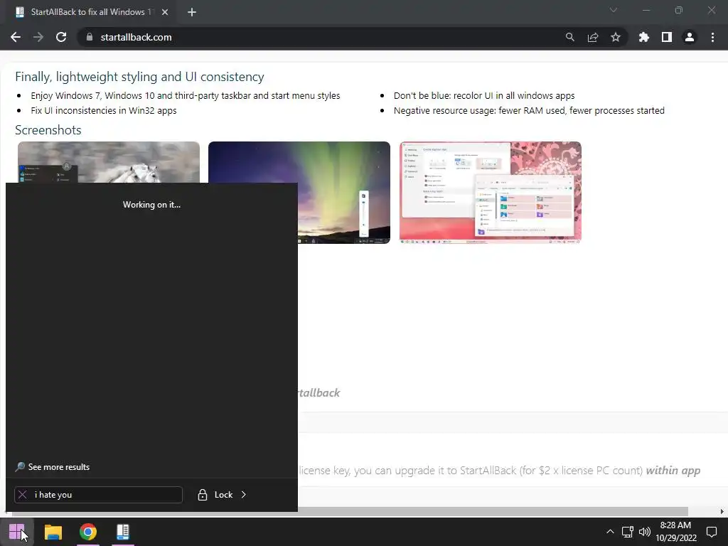Open a new browser tab

(x=192, y=12)
